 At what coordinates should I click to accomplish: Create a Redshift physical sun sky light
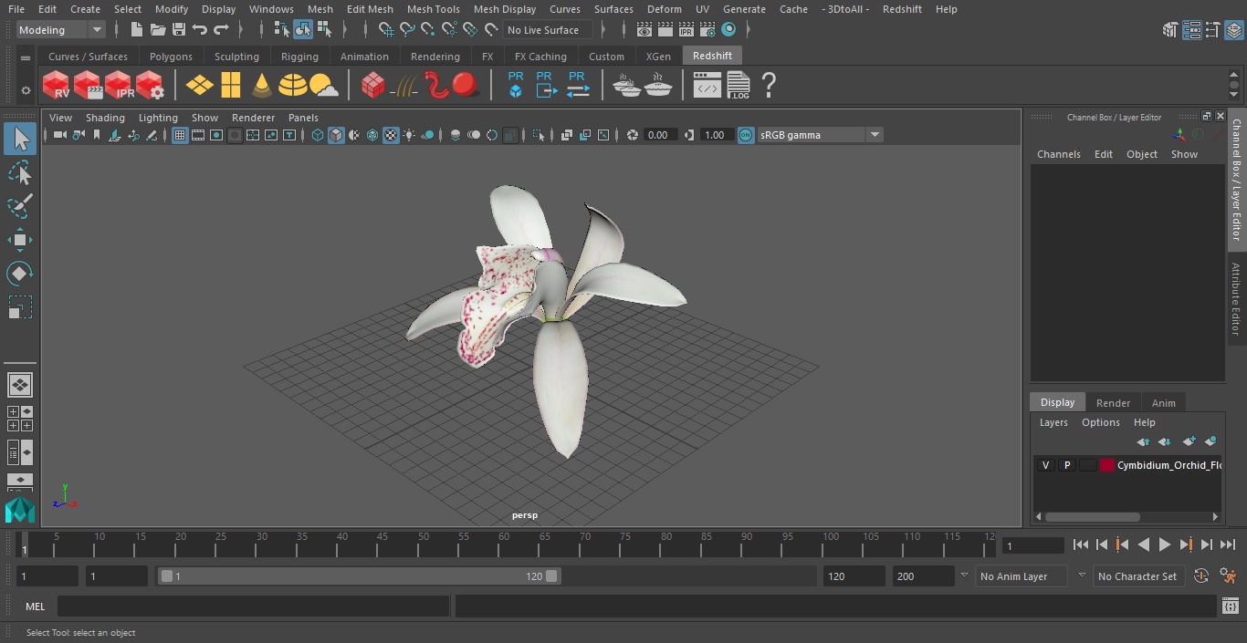(323, 86)
